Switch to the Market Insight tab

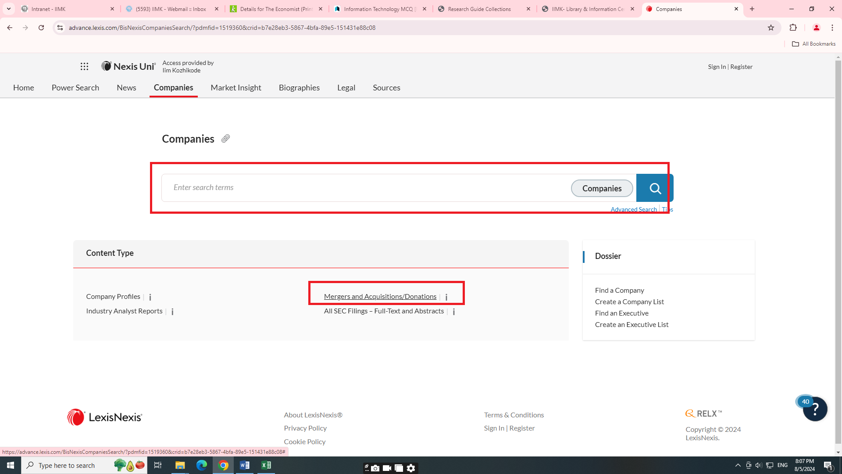pos(236,88)
